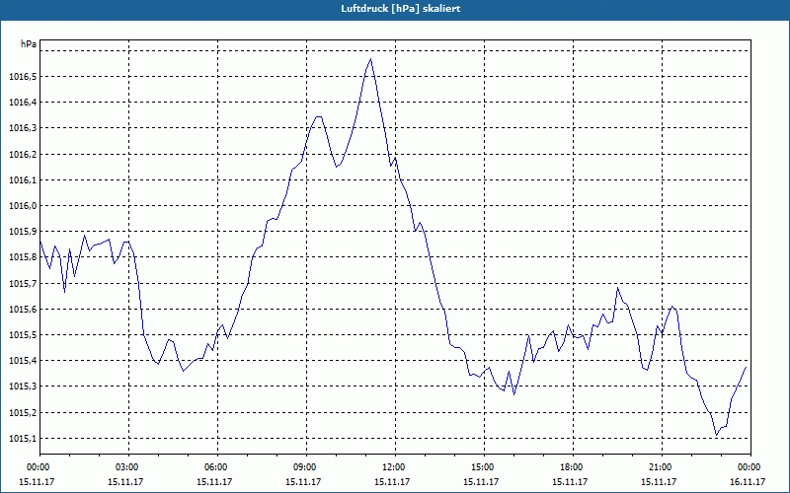The image size is (790, 493).
Task: Select the '1015,9' axis value
Action: click(23, 232)
